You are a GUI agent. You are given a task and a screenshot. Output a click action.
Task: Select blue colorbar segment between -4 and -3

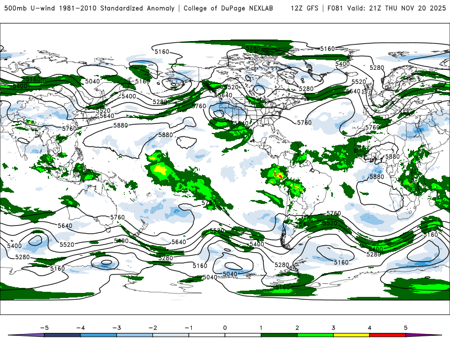pos(98,335)
